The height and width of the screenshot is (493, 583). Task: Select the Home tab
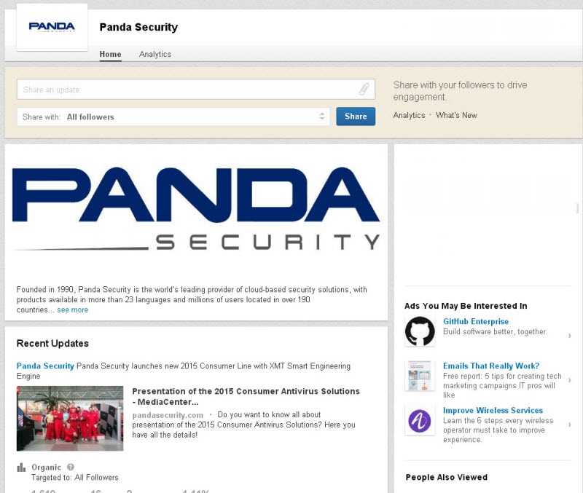tap(110, 54)
